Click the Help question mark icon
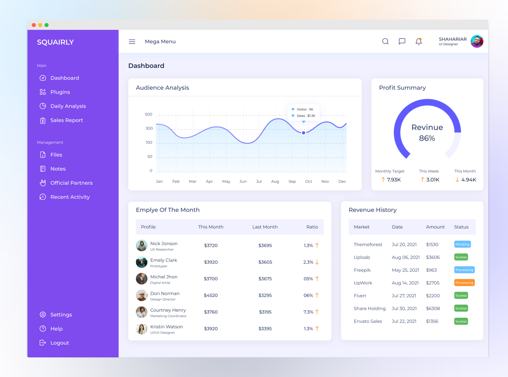The width and height of the screenshot is (508, 377). pos(43,328)
